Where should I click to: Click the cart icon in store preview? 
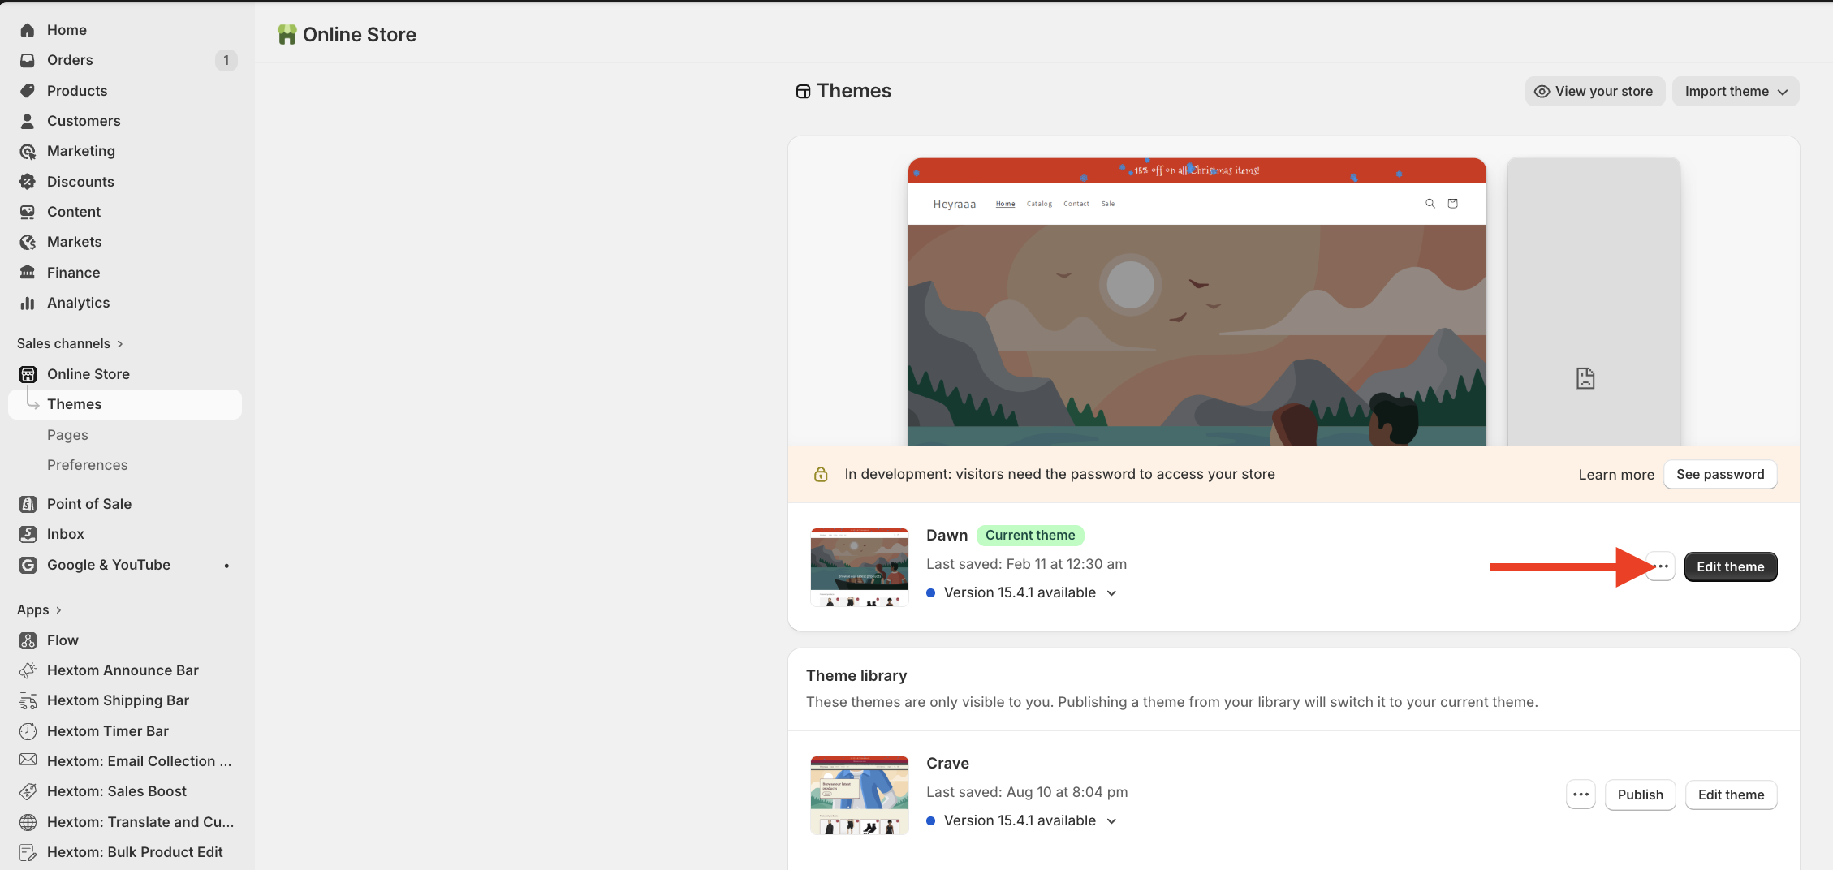click(1453, 204)
